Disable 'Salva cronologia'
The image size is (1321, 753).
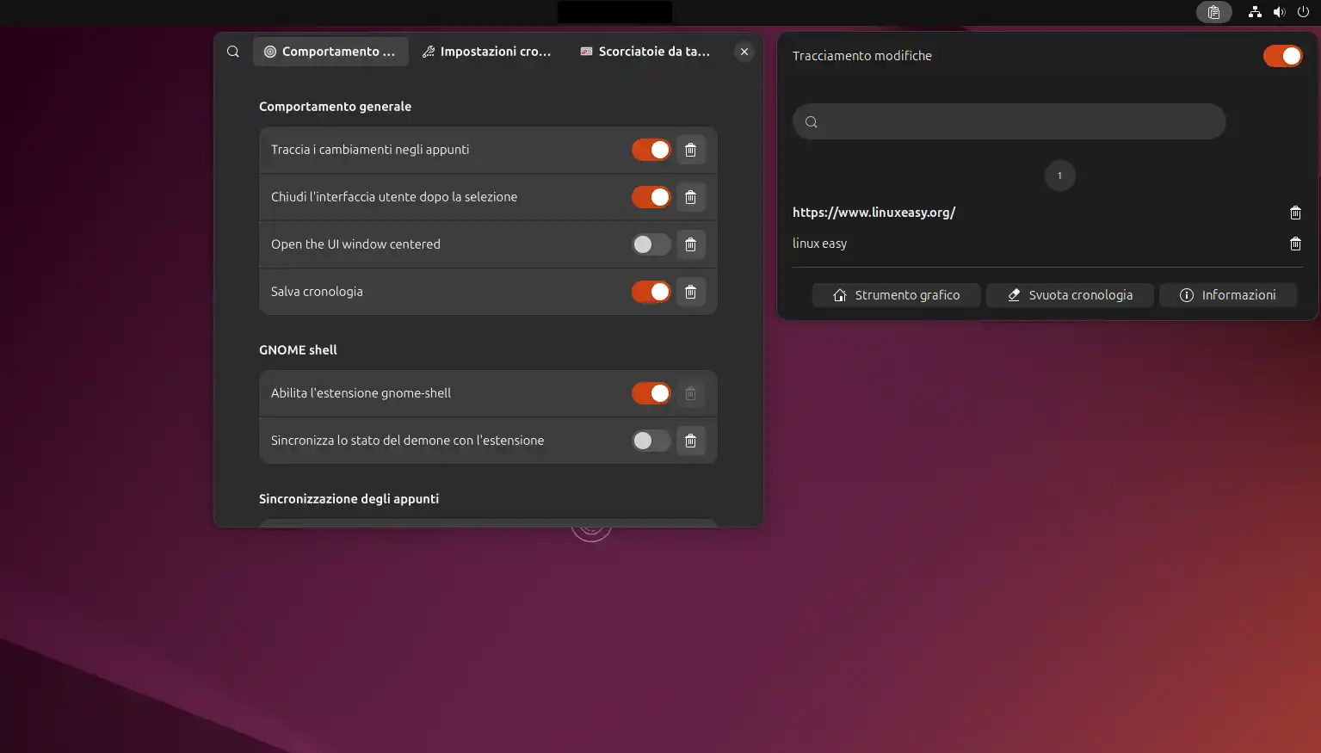651,291
